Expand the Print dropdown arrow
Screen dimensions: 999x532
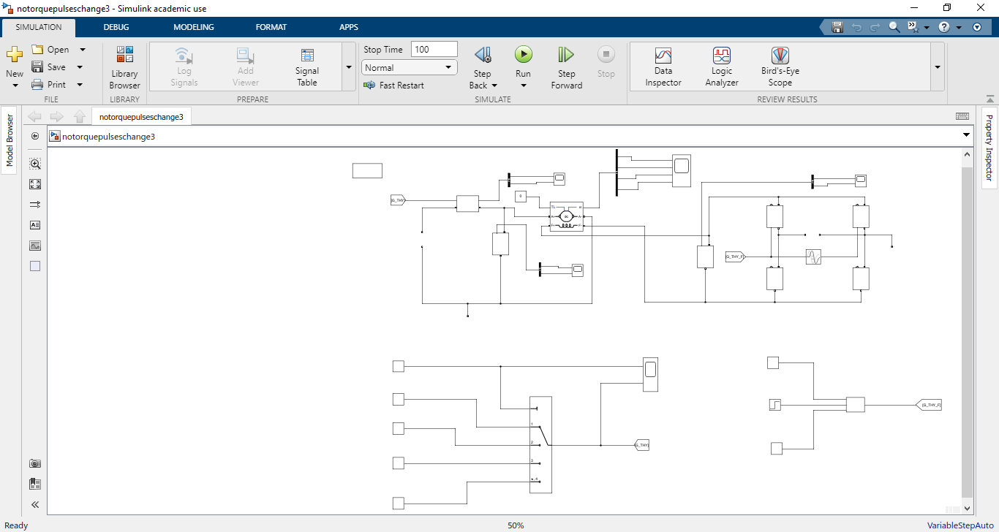tap(79, 85)
